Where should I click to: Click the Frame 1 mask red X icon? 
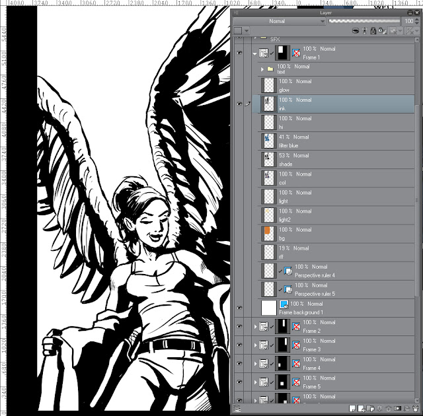point(296,53)
